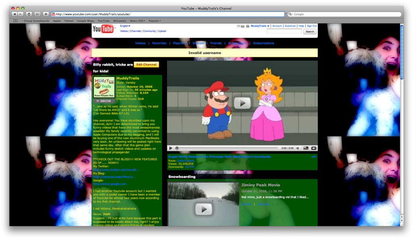
Task: Click the video progress slider handle
Action: tap(177, 148)
